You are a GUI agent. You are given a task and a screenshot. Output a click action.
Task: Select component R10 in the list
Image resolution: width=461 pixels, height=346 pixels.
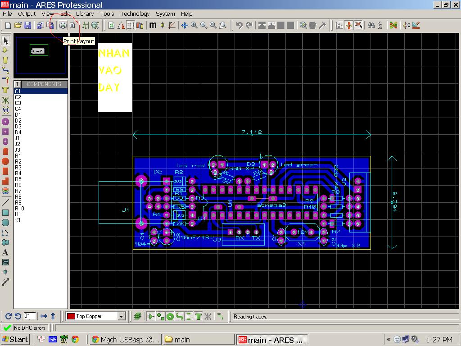(x=19, y=209)
